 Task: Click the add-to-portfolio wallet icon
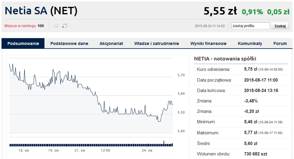pos(64,26)
